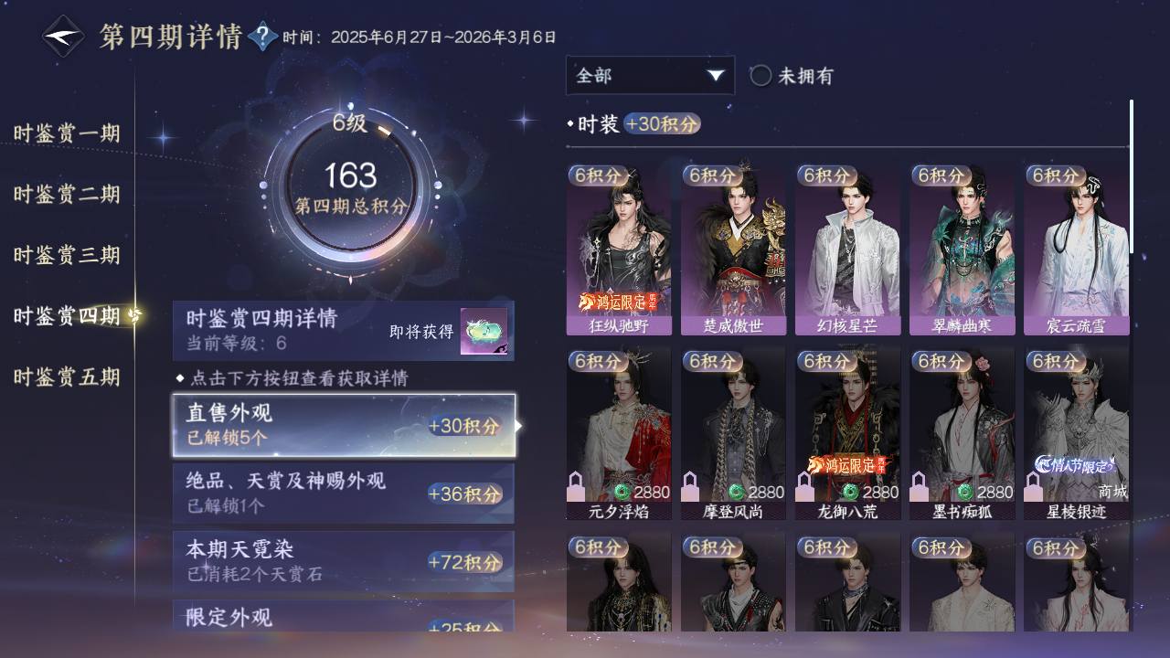Image resolution: width=1170 pixels, height=658 pixels.
Task: Expand the 绝品、天赏及神赐外观 entry
Action: point(344,493)
